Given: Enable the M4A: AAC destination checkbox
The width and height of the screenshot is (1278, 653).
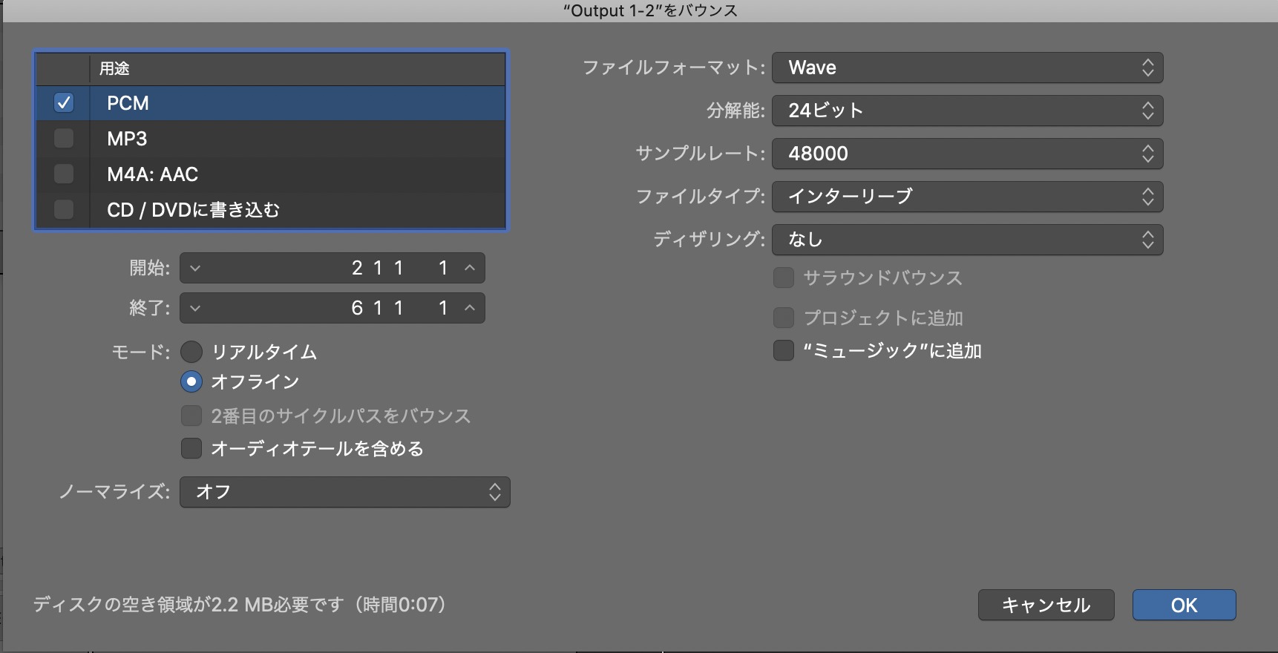Looking at the screenshot, I should [64, 174].
